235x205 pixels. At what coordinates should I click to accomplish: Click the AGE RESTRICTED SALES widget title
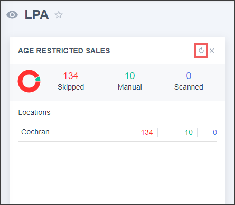point(64,51)
